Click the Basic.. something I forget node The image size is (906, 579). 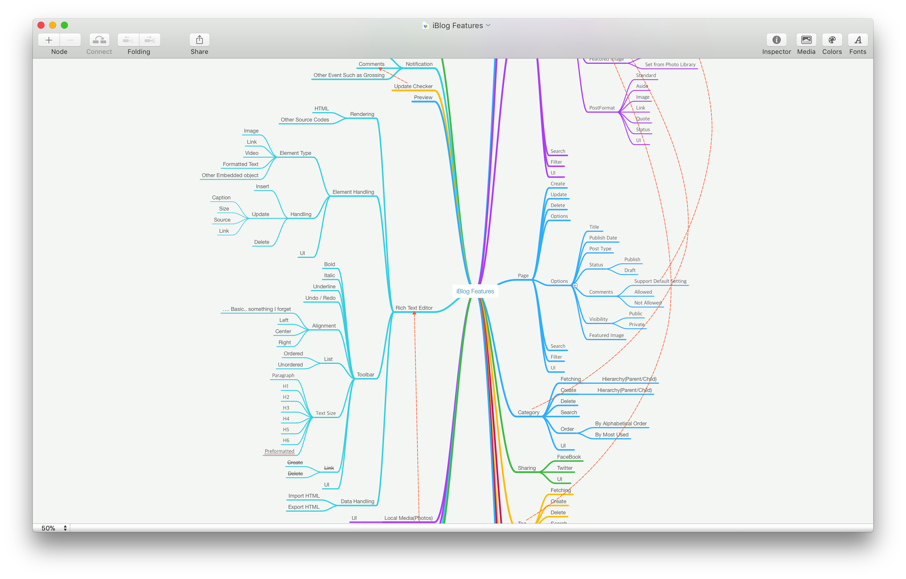[x=257, y=309]
